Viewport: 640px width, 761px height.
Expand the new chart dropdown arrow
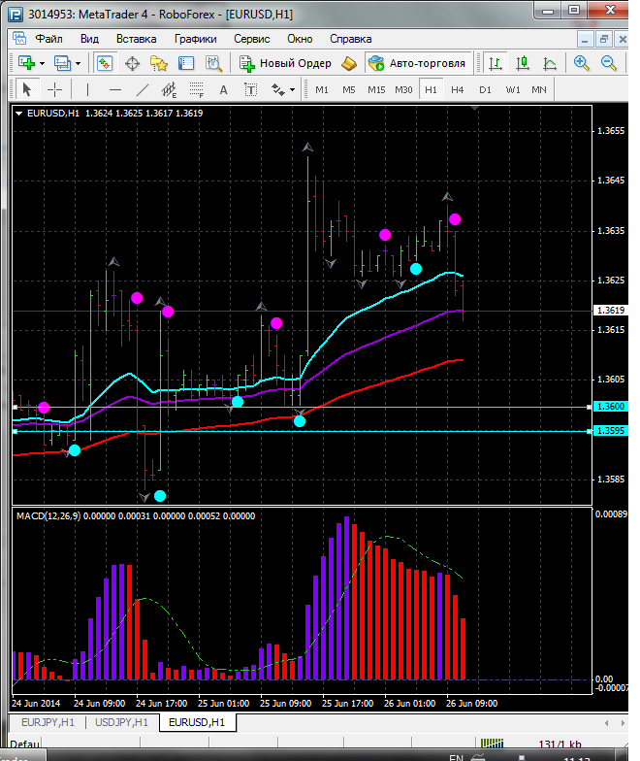click(x=43, y=64)
